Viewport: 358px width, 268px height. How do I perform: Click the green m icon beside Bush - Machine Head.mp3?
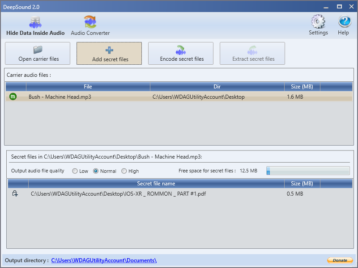point(13,96)
